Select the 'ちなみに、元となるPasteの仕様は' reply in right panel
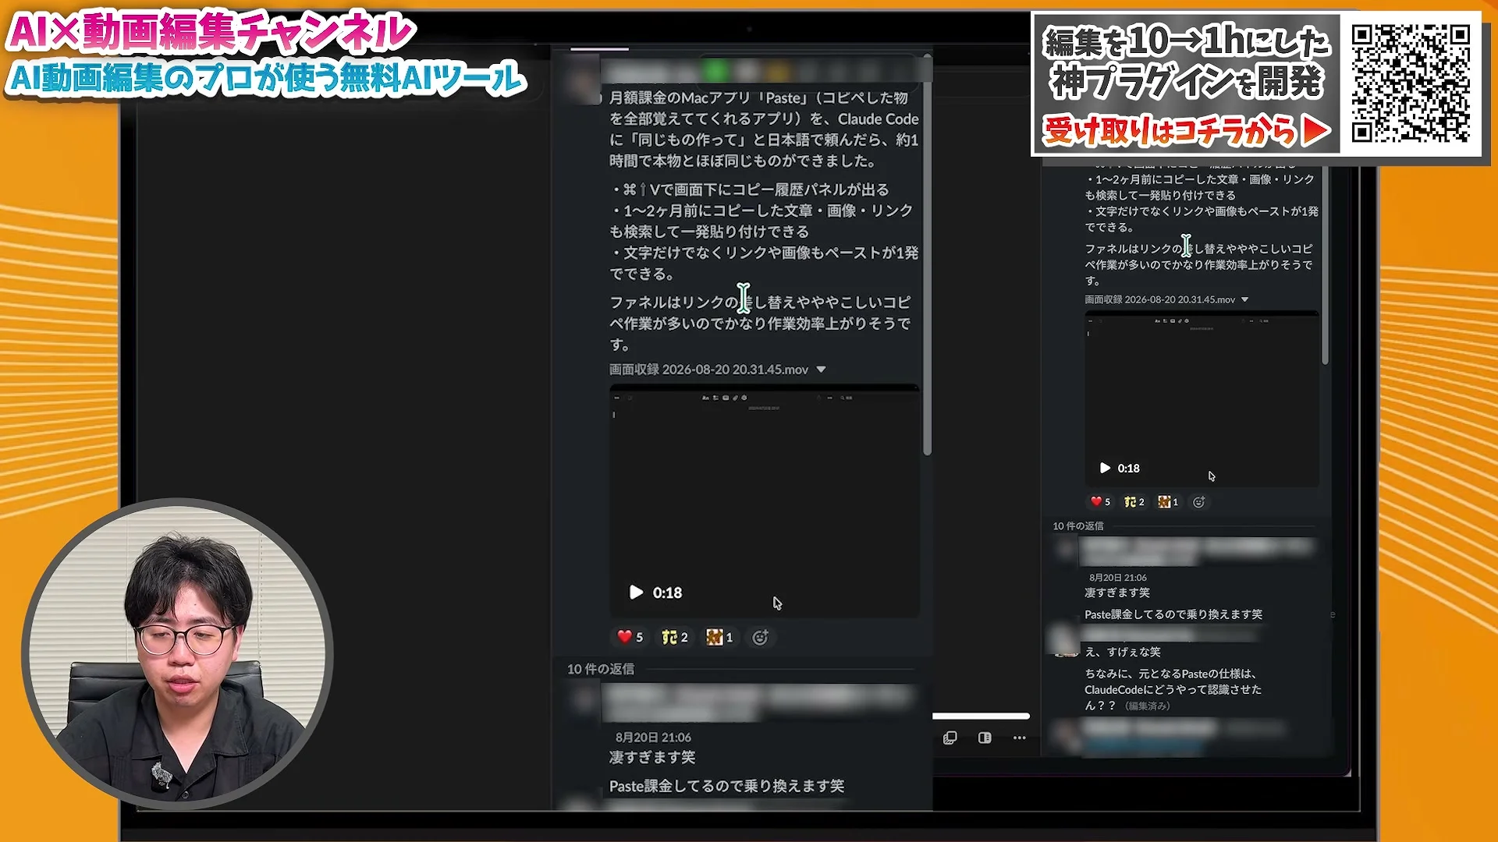 pos(1173,689)
